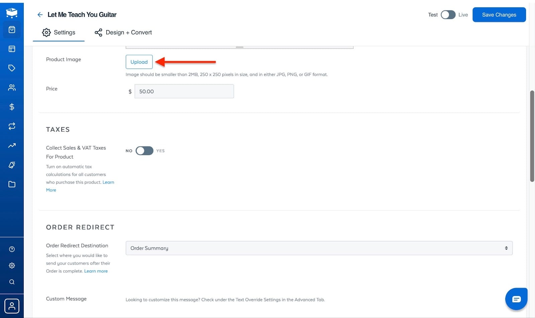
Task: Open the customers people icon in sidebar
Action: (x=12, y=88)
